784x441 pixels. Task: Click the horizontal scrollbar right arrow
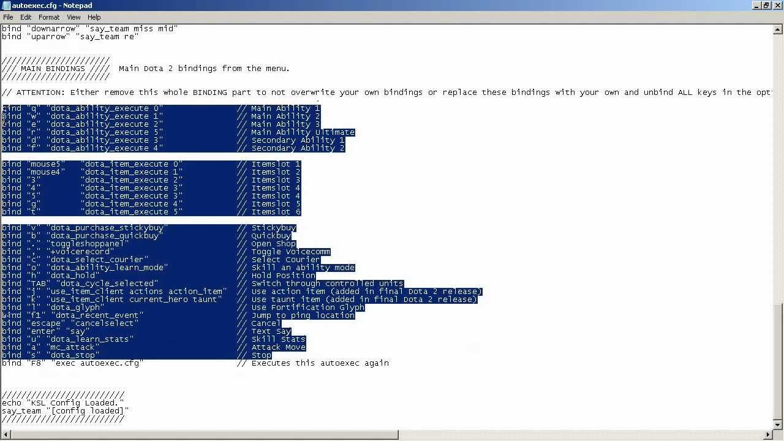(768, 435)
